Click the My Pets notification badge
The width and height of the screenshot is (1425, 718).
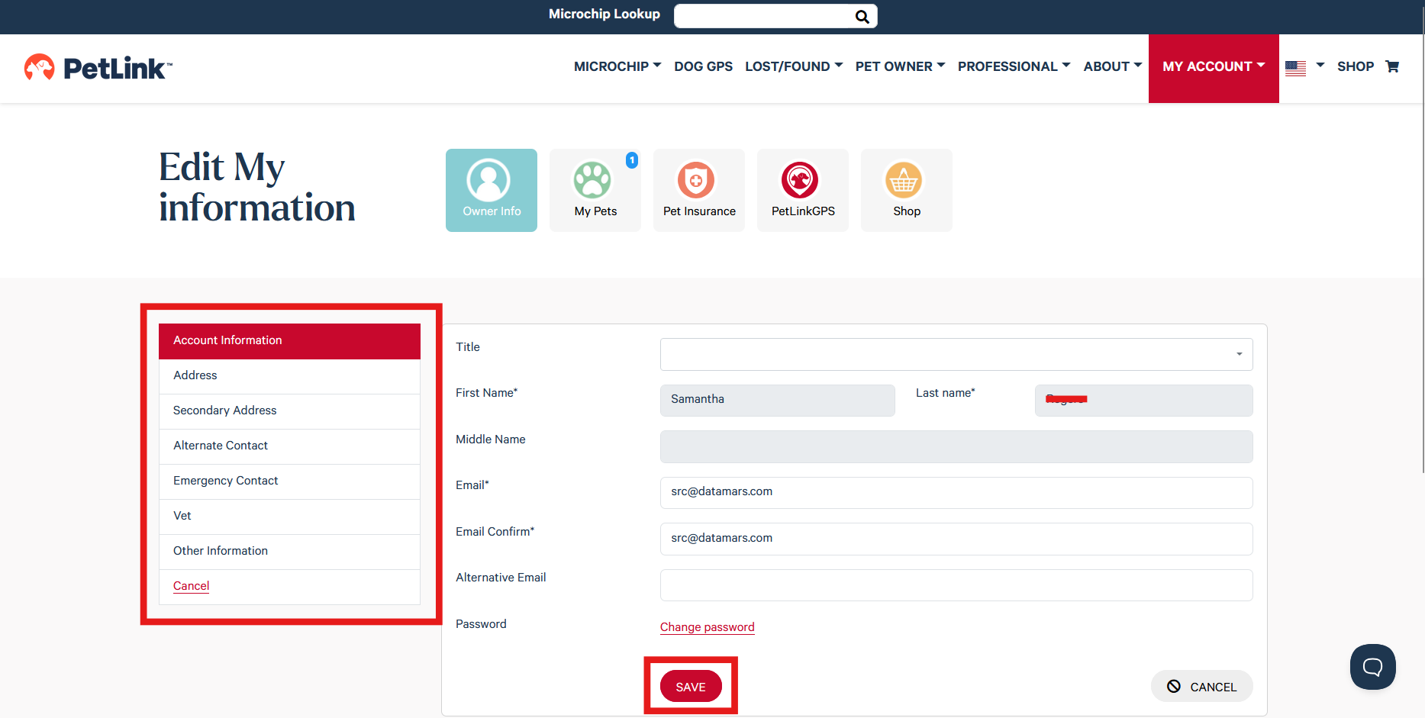(x=632, y=160)
